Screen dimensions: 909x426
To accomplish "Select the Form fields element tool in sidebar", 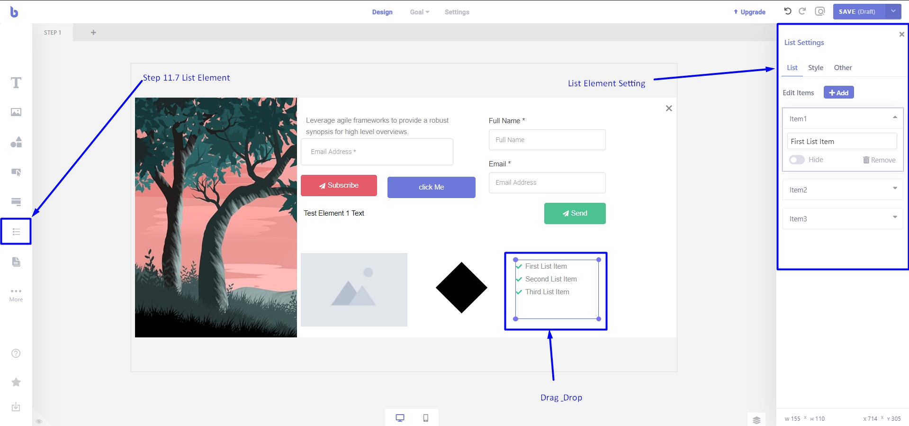I will [16, 202].
